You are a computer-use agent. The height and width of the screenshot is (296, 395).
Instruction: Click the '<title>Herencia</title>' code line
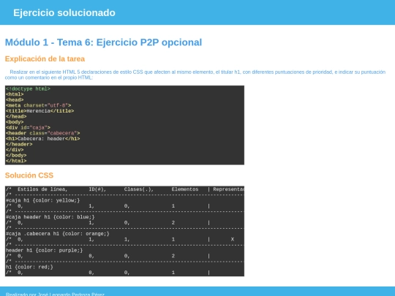coord(39,111)
